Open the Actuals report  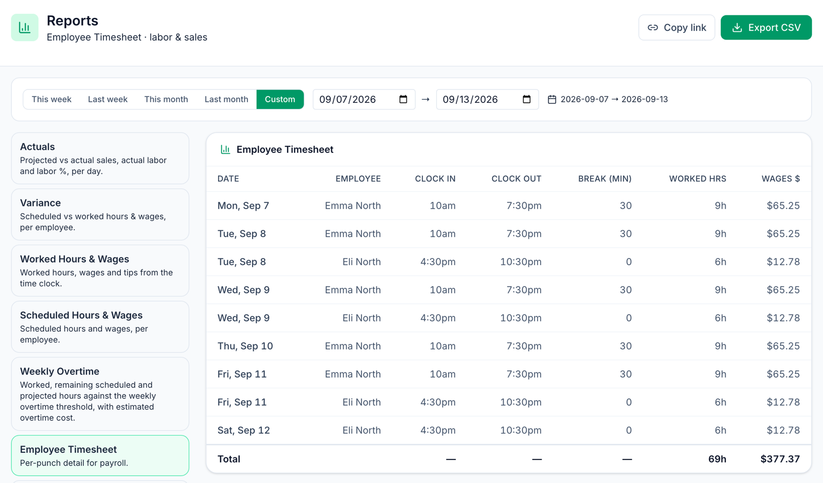(x=100, y=158)
